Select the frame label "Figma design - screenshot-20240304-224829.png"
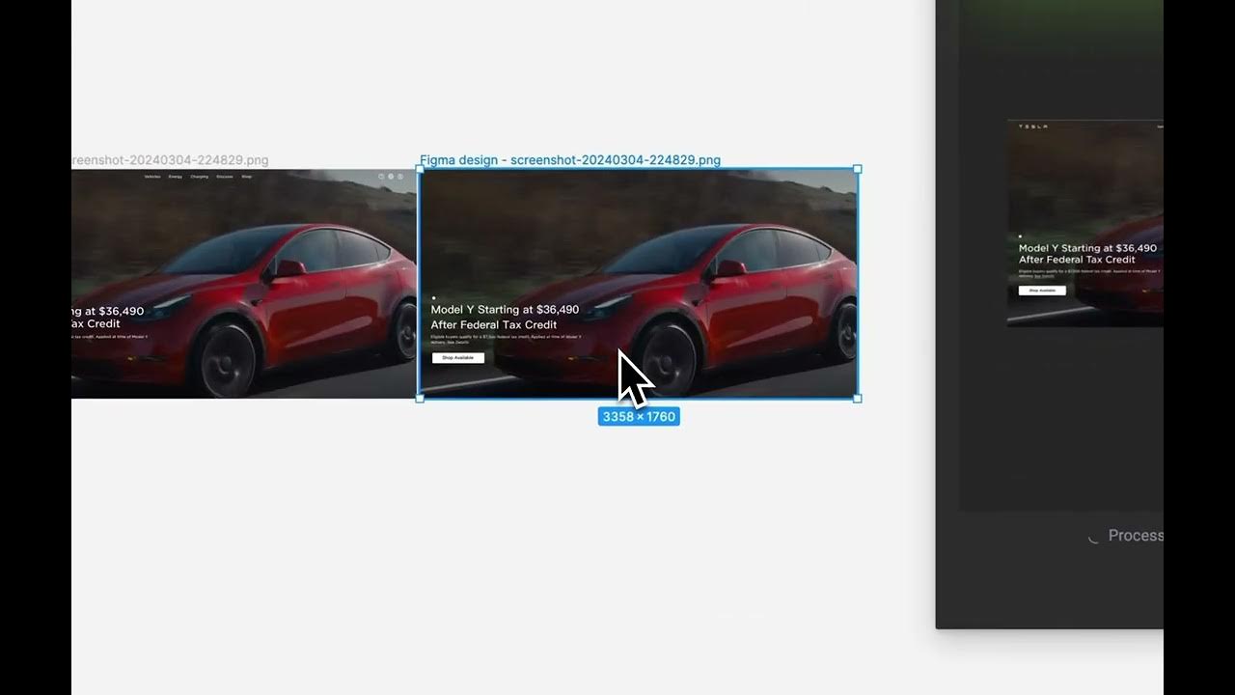 (x=570, y=160)
